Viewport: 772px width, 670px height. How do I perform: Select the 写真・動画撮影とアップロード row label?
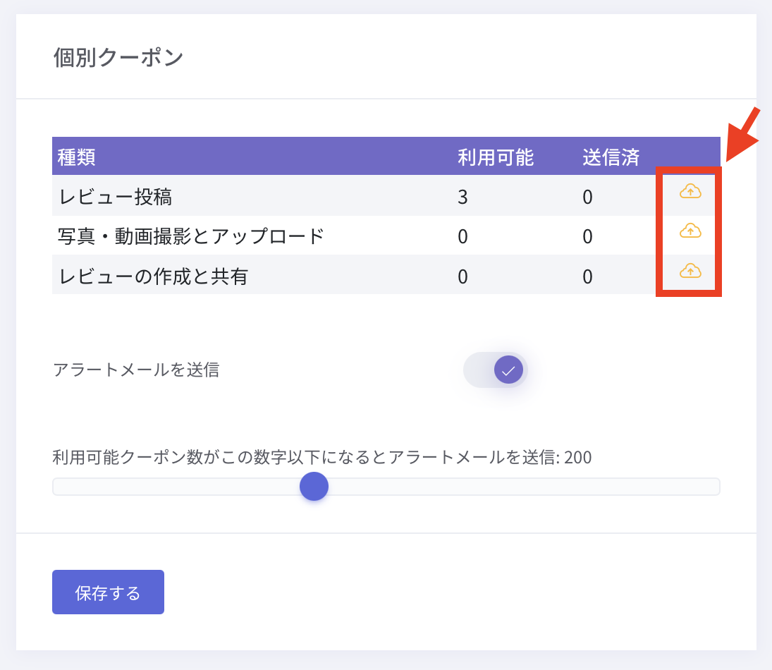click(x=191, y=236)
